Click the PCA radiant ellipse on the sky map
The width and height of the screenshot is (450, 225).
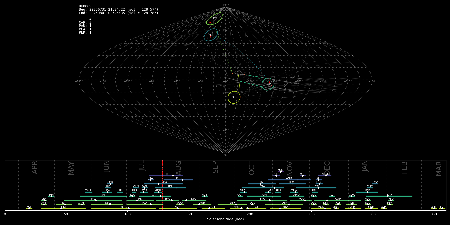[x=214, y=19]
